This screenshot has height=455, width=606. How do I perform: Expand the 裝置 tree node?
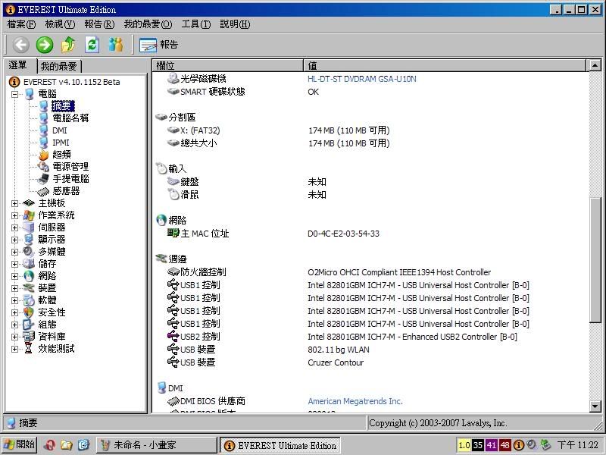coord(14,288)
